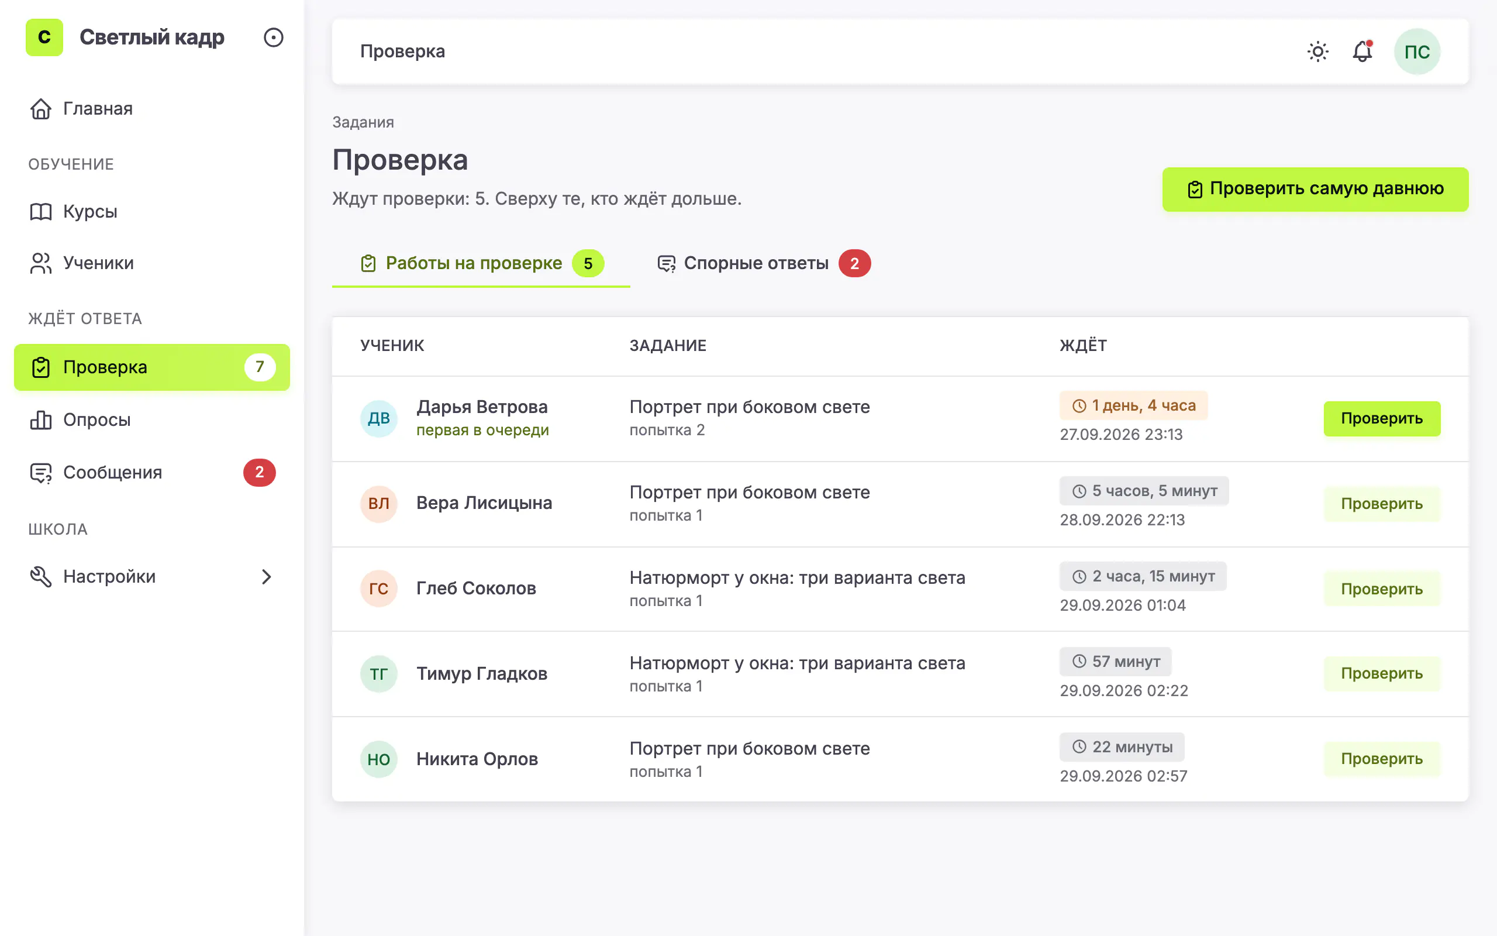Click the ДВ avatar

[x=378, y=418]
